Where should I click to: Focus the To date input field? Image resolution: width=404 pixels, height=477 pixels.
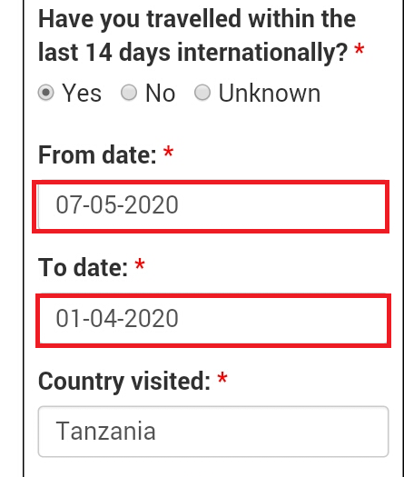click(x=213, y=321)
